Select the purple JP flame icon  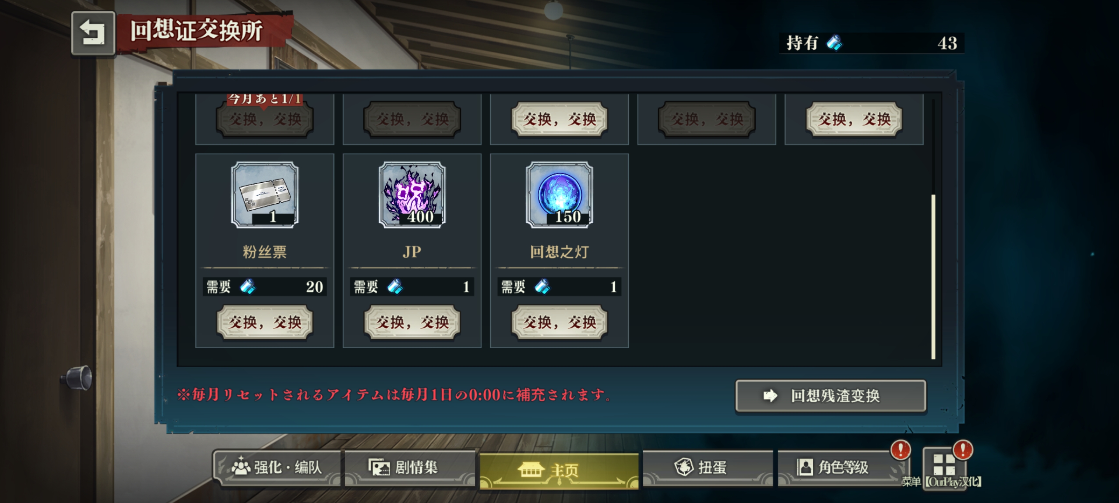pyautogui.click(x=412, y=195)
